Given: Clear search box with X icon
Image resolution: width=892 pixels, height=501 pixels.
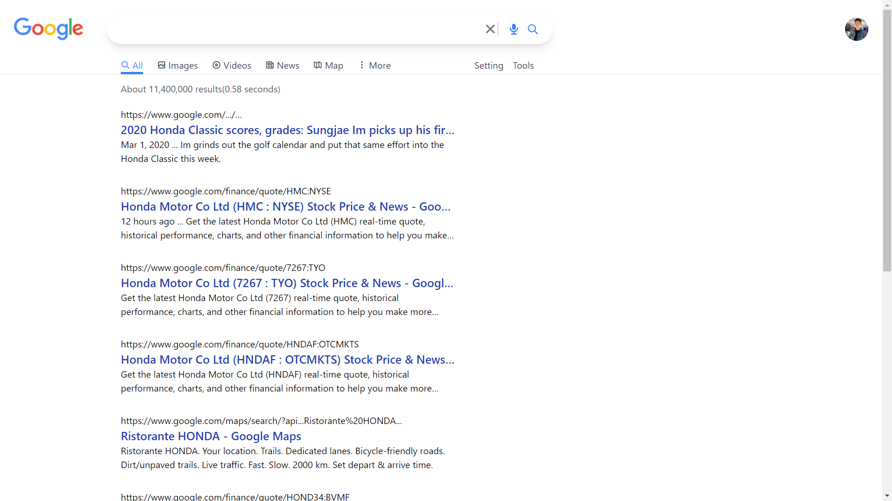Looking at the screenshot, I should click(x=490, y=29).
